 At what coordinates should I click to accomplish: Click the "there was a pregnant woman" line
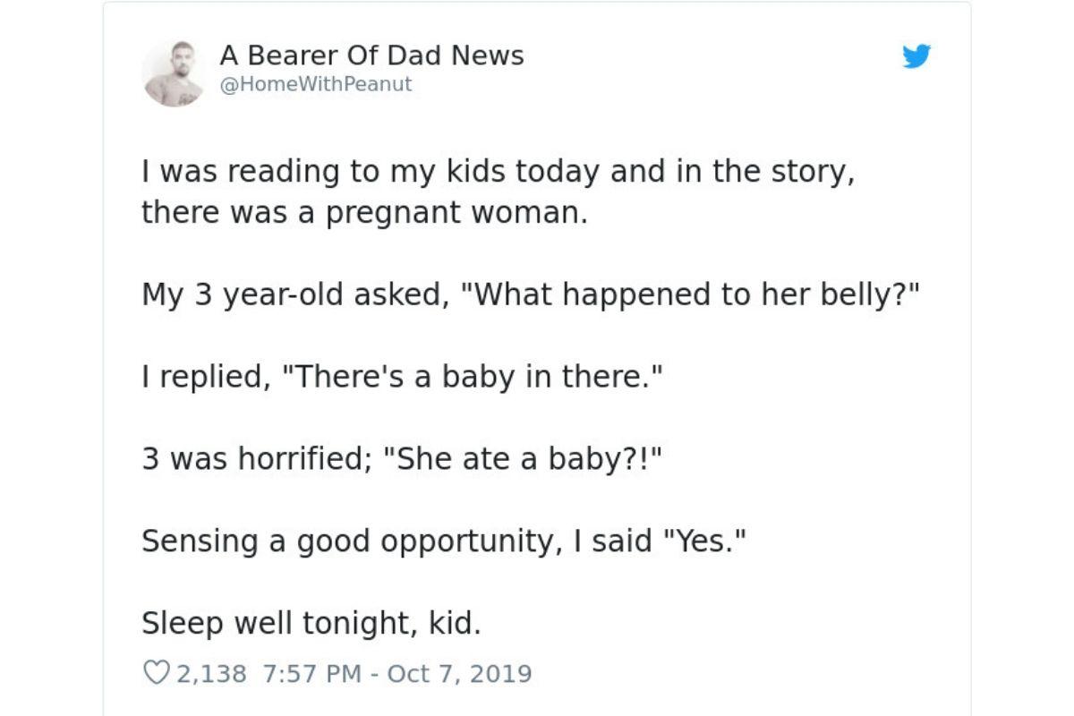pyautogui.click(x=364, y=213)
